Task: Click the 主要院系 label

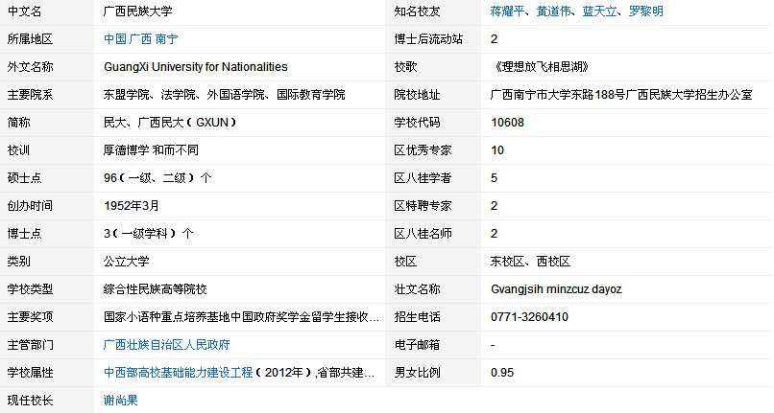Action: (x=30, y=95)
